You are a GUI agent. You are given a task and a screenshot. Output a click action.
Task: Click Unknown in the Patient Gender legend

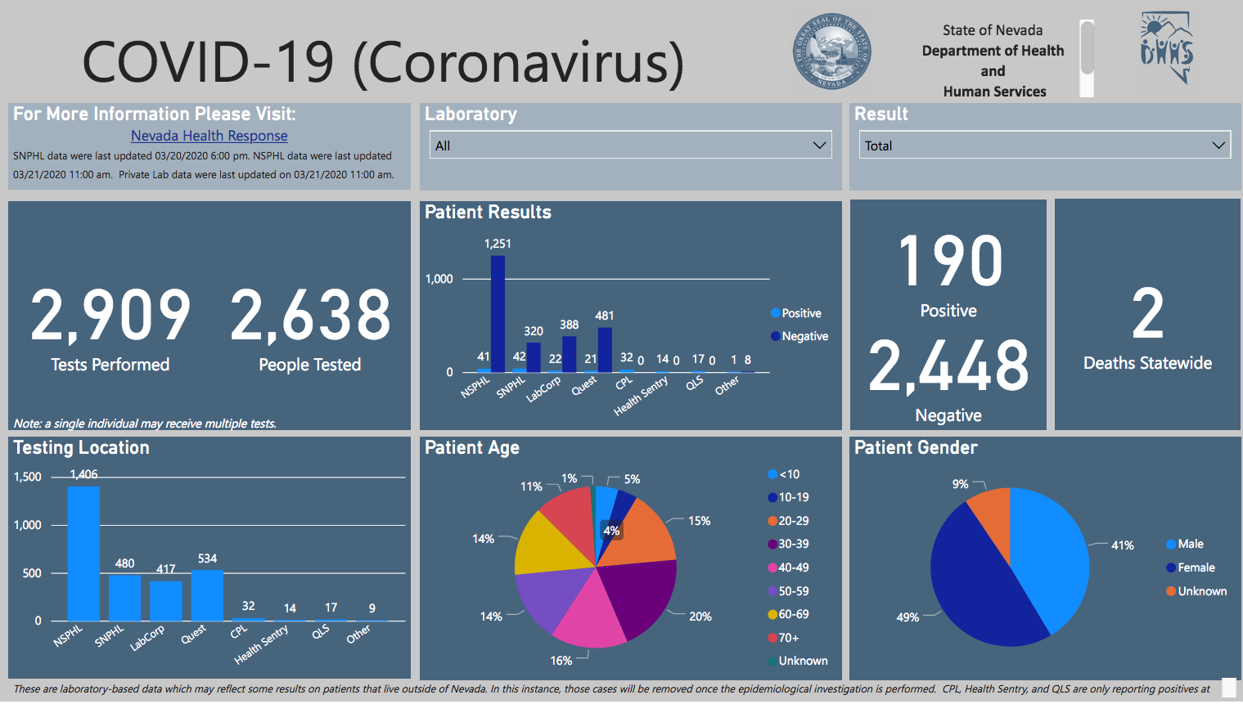pyautogui.click(x=1196, y=591)
